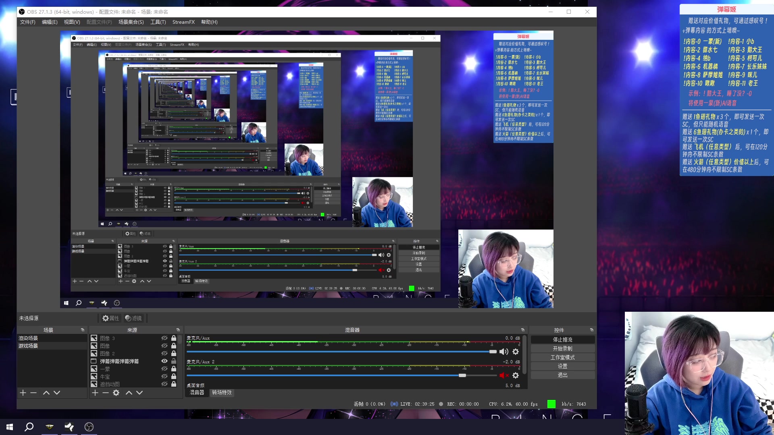
Task: Move source down with arrow
Action: (x=139, y=393)
